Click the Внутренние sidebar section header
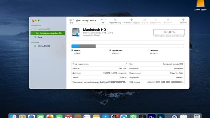Viewport: 210px width, 118px height. point(36,26)
